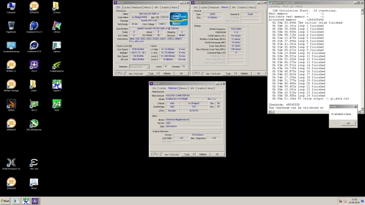Expand the Tools arrow in the Mainboard window
This screenshot has height=205, width=365.
pyautogui.click(x=193, y=154)
